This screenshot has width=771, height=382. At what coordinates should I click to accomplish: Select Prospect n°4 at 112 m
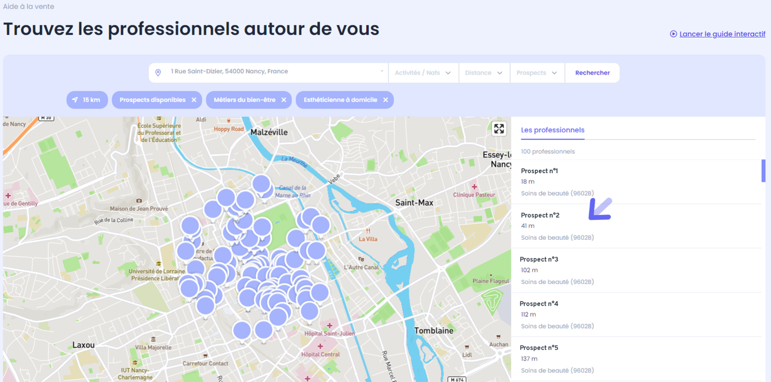pyautogui.click(x=636, y=314)
